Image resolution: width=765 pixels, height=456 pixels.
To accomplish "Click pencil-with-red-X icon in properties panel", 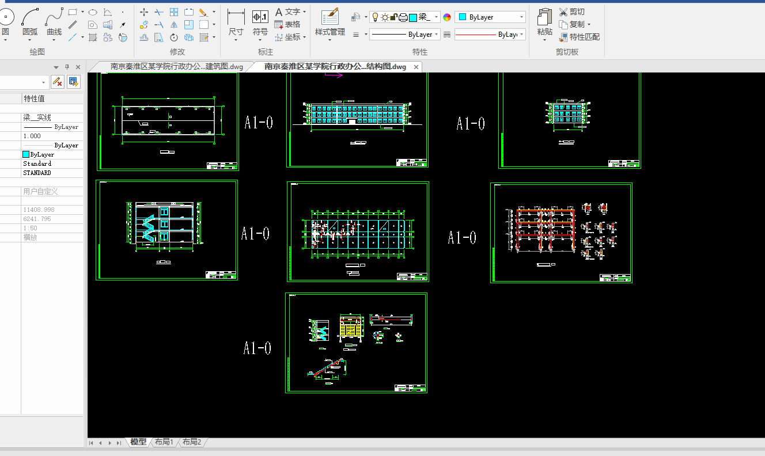I will click(57, 82).
